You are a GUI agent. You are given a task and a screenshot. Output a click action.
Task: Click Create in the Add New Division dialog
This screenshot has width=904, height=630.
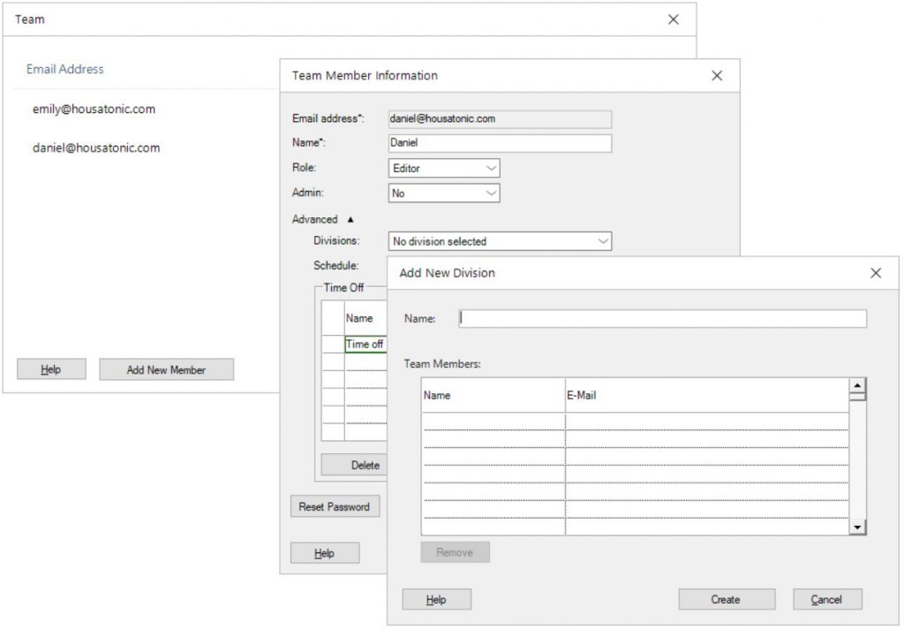[x=726, y=599]
